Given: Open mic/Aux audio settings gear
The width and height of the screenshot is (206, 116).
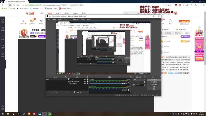Looking at the screenshot, I should [x=128, y=90].
